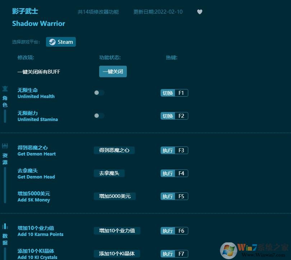291x260 pixels.
Task: Toggle the Unlimited Stamina switch
Action: tap(99, 116)
